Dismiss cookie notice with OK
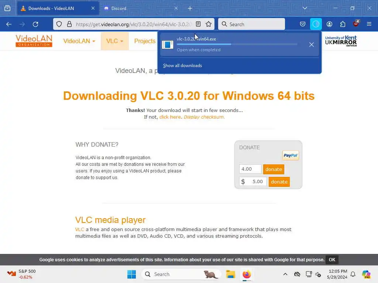Viewport: 378px width, 283px height. coord(332,260)
